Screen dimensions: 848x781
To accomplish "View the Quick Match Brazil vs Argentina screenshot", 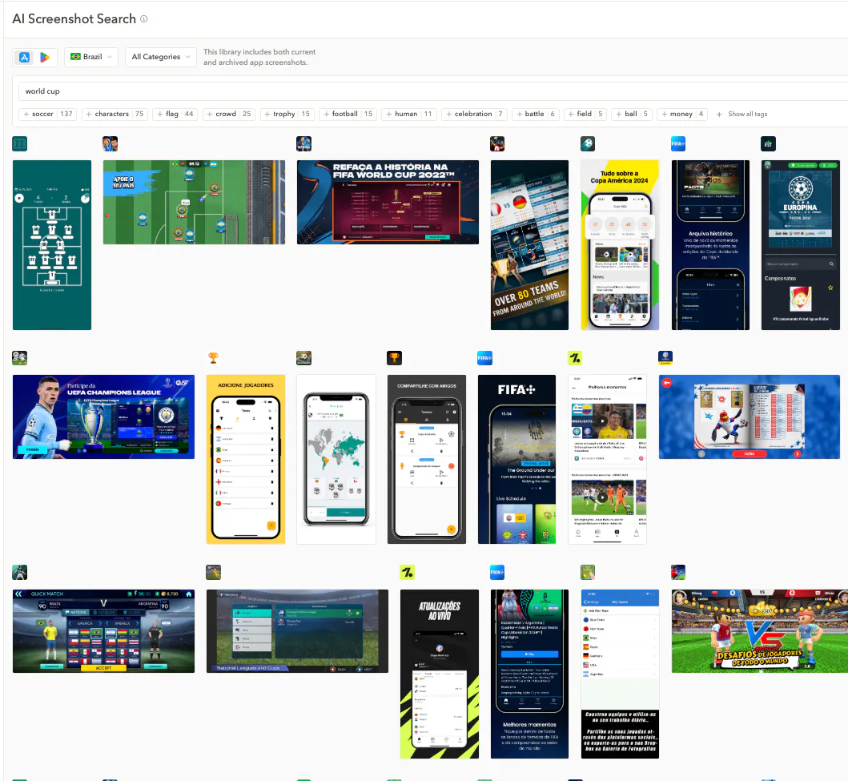I will click(104, 631).
